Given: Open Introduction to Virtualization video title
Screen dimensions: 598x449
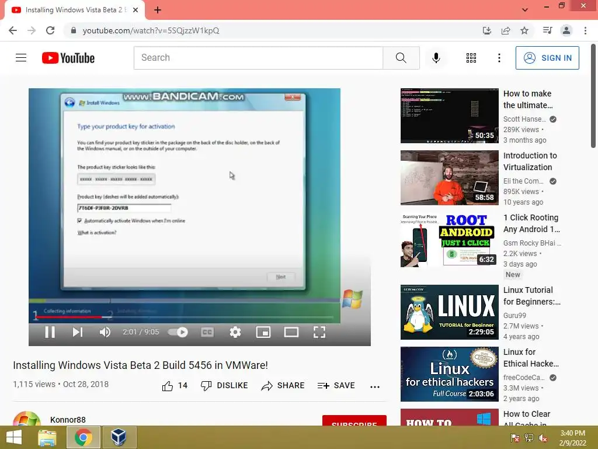Looking at the screenshot, I should coord(530,161).
